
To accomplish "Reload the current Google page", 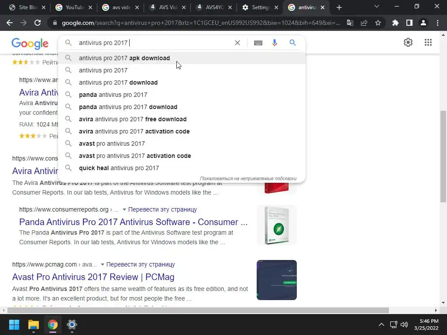I will click(38, 23).
